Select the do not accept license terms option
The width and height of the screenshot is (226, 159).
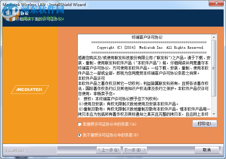79,135
